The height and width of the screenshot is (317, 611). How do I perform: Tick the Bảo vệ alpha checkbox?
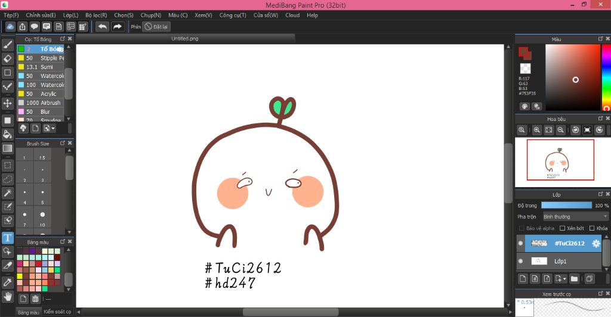point(521,228)
